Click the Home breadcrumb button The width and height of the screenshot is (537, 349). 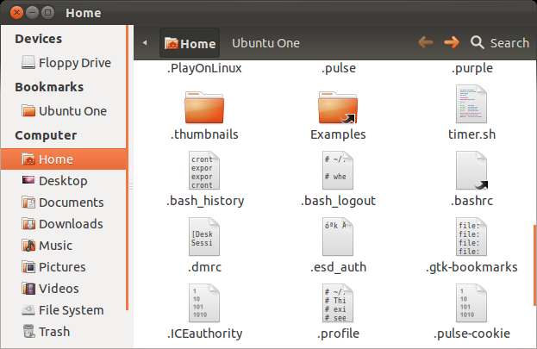click(x=190, y=43)
